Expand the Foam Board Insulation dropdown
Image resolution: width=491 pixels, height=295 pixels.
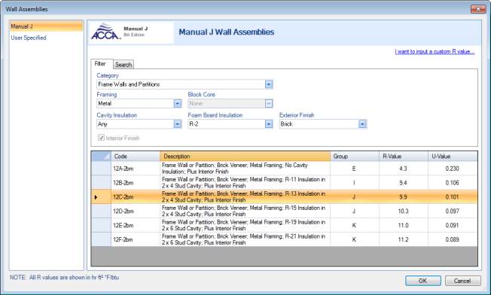click(269, 124)
